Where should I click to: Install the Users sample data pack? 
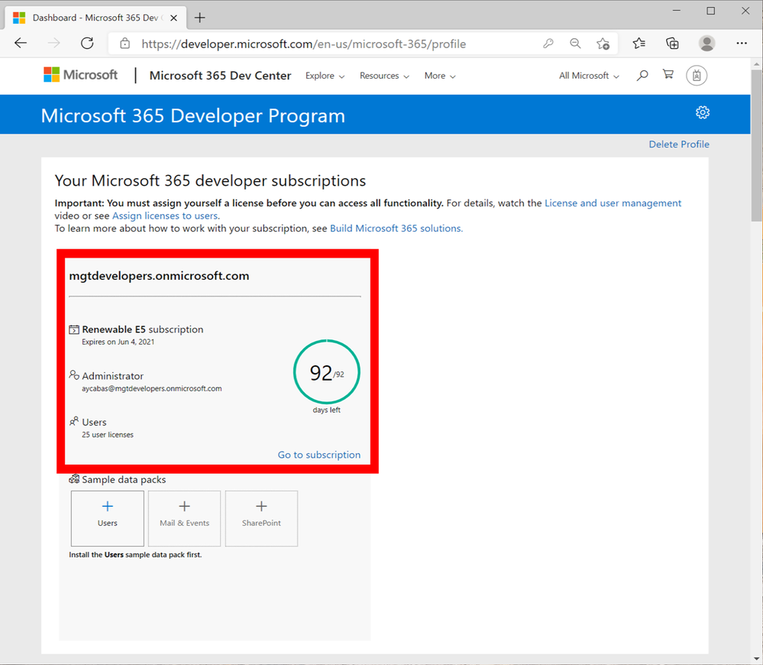(108, 518)
